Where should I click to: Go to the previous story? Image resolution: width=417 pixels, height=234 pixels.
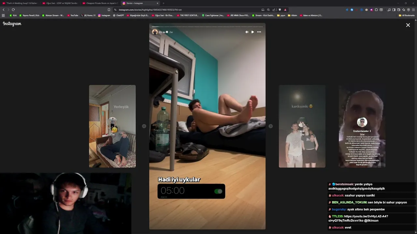[144, 126]
